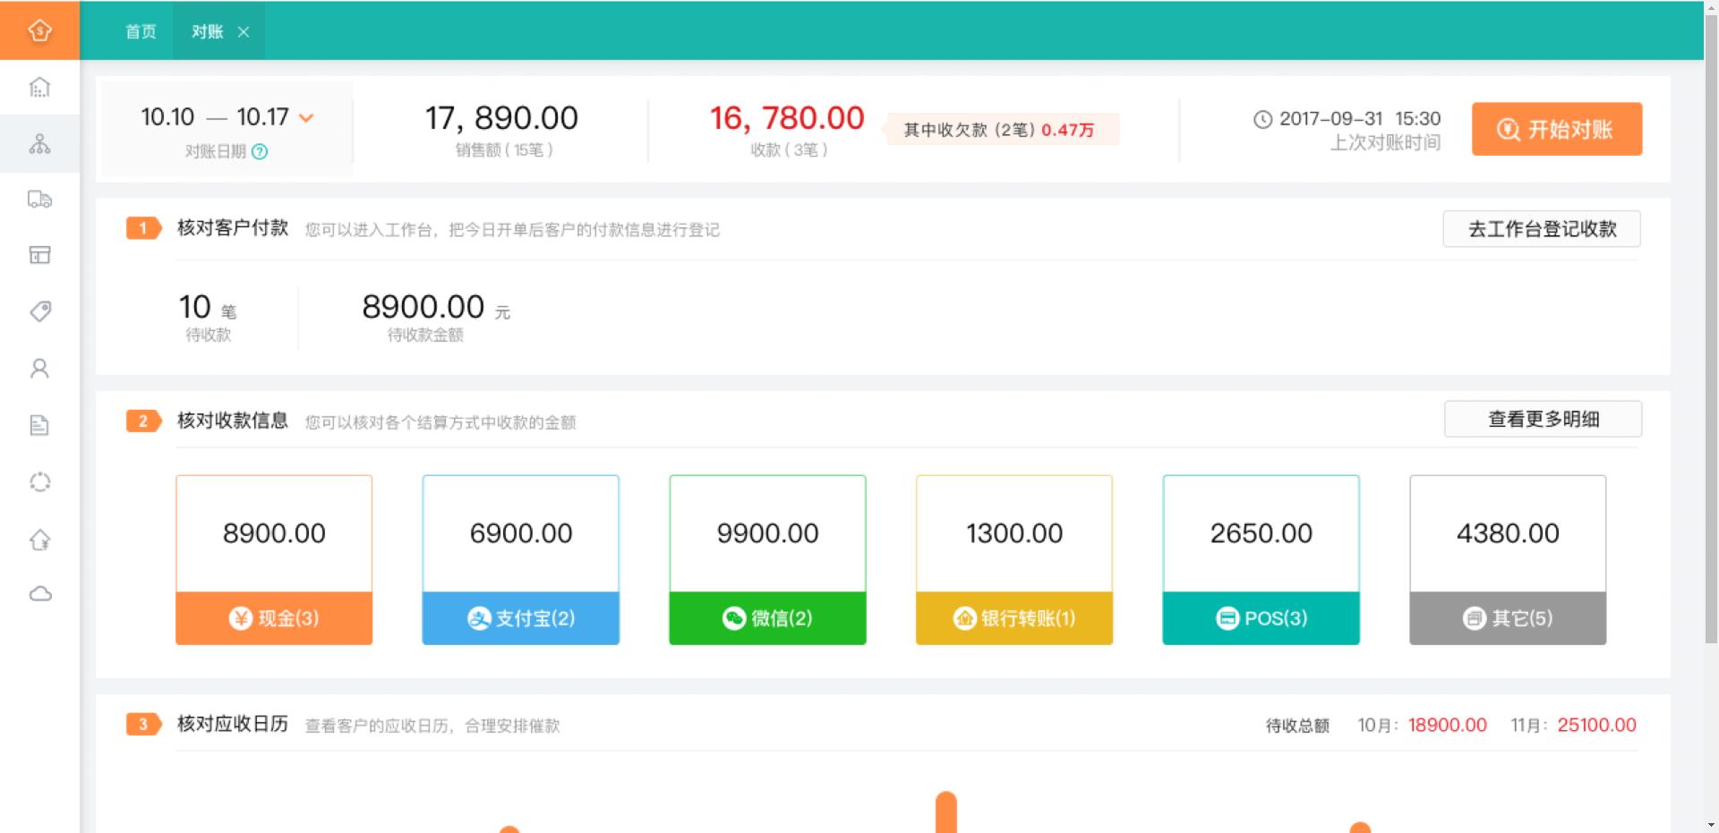The height and width of the screenshot is (833, 1719).
Task: Close the 对账 tab
Action: point(244,32)
